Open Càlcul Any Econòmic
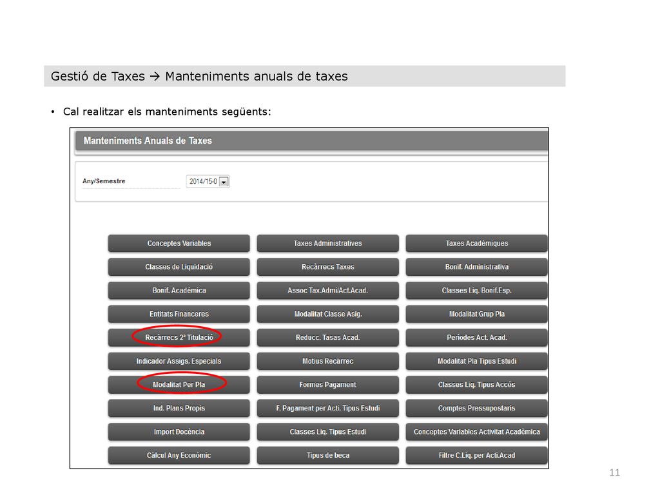This screenshot has width=660, height=495. coord(179,456)
